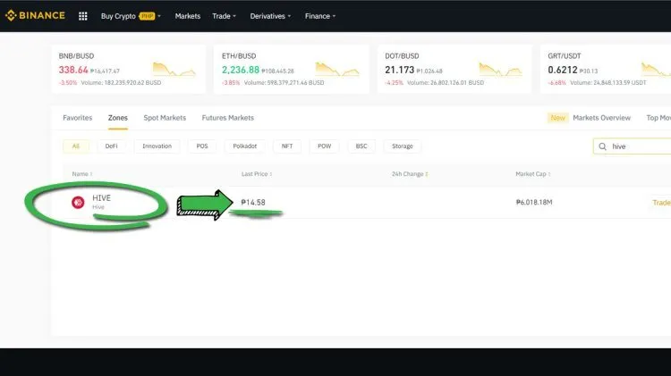Click the 2,236.88 ETH price

tap(241, 70)
